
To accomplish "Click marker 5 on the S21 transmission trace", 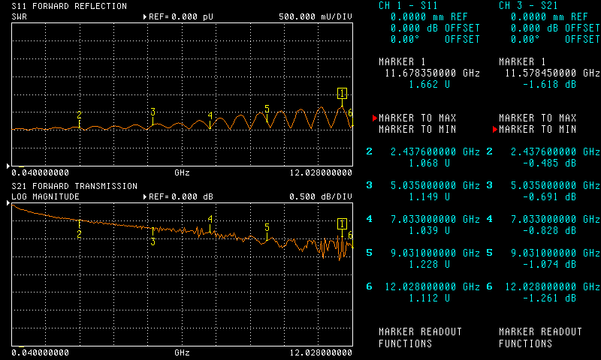I will (x=267, y=226).
